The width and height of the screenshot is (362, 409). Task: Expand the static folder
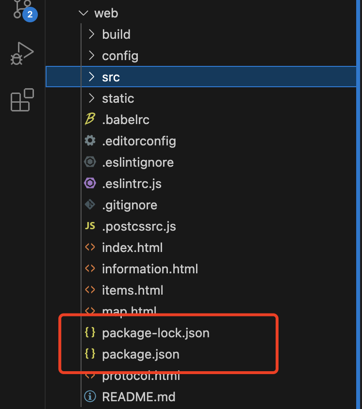pos(91,98)
